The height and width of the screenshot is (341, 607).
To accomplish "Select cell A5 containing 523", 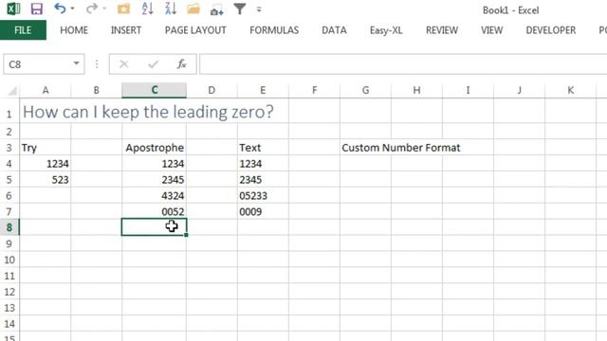I will point(46,180).
